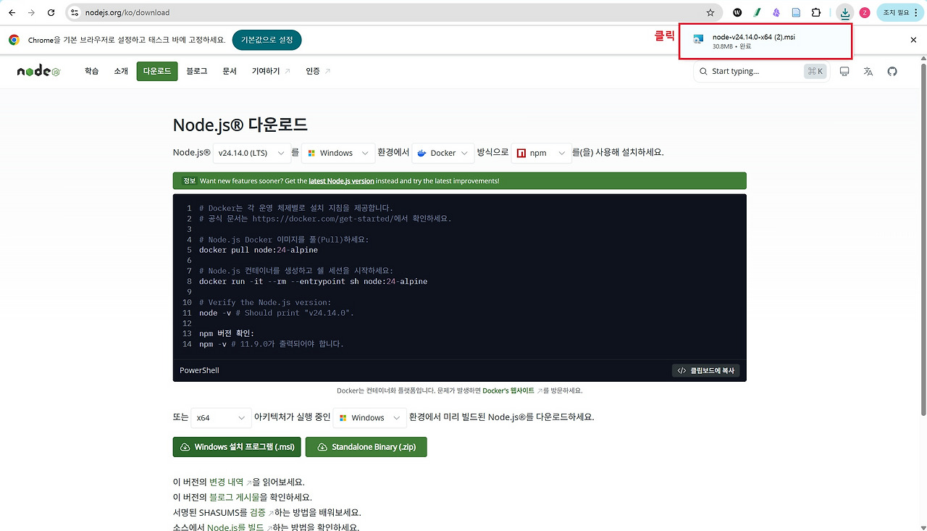The height and width of the screenshot is (531, 927).
Task: Expand the Windows dropdown in prebuilt section
Action: (369, 418)
